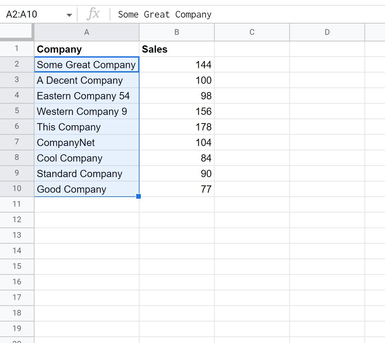Select cell containing Eastern Company 54
This screenshot has height=343, width=385.
87,96
